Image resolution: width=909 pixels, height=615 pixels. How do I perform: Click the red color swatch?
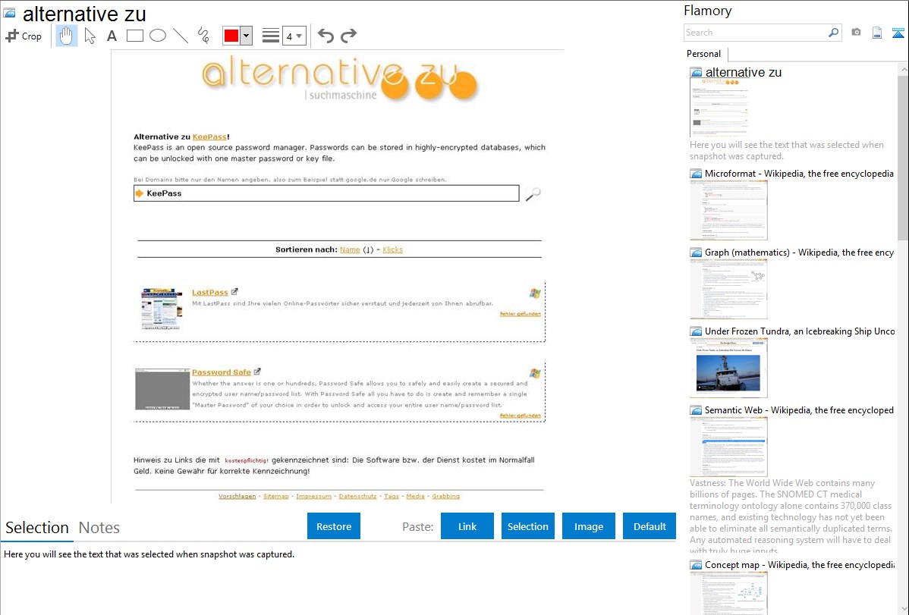click(231, 36)
